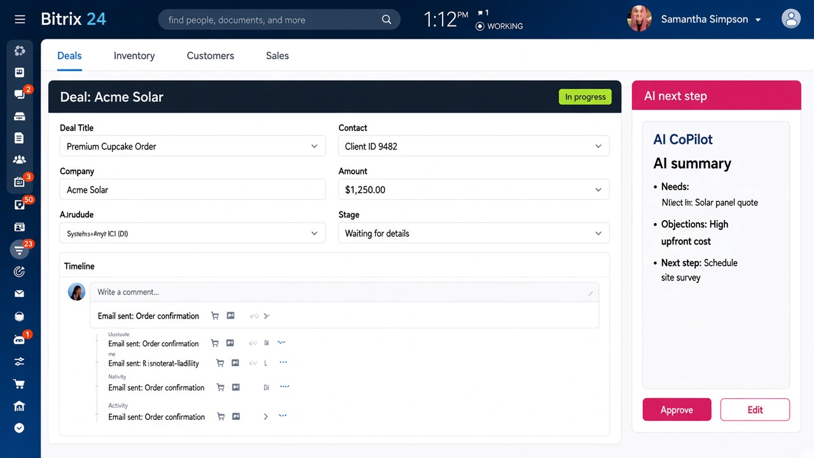Open the mail envelope sidebar icon
Viewport: 814px width, 458px height.
[x=20, y=294]
